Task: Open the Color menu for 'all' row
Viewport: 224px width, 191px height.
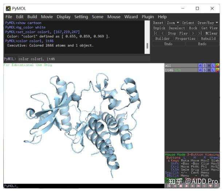Action: tap(217, 65)
